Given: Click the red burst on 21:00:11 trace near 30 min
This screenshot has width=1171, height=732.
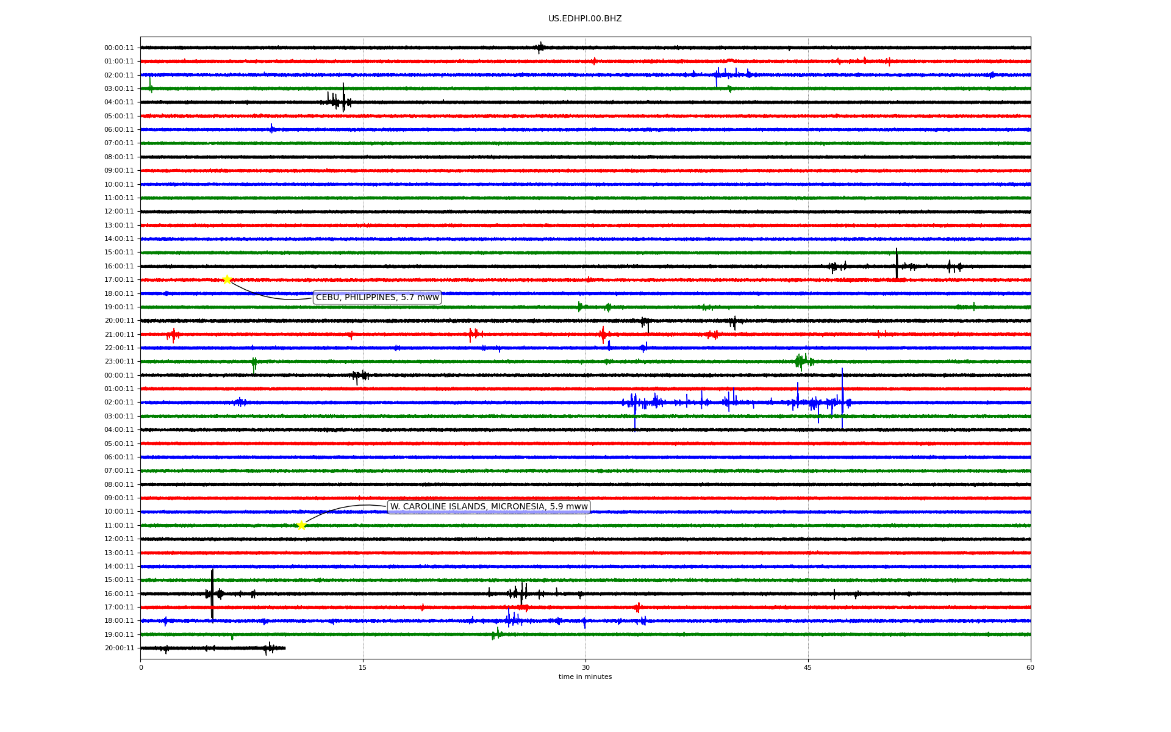Looking at the screenshot, I should (x=603, y=334).
